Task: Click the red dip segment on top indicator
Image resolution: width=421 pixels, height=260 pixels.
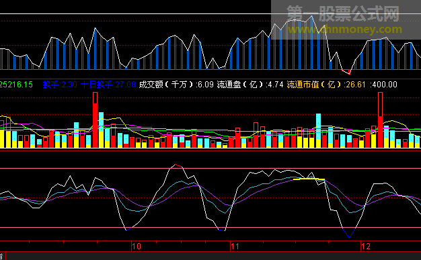Action: pos(346,72)
